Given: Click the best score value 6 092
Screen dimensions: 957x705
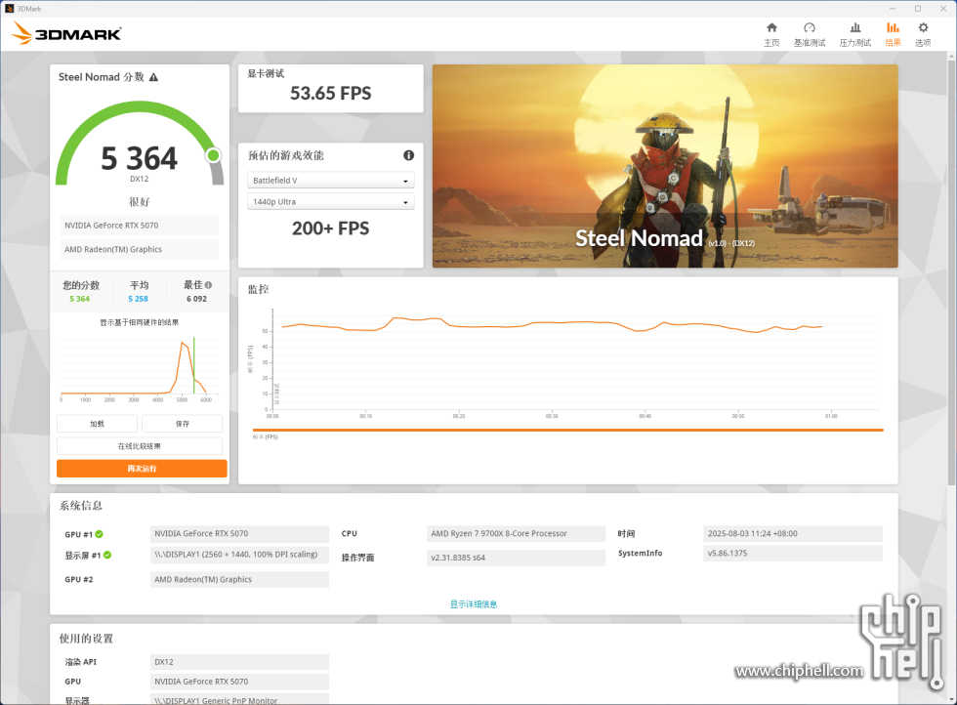Looking at the screenshot, I should tap(196, 299).
